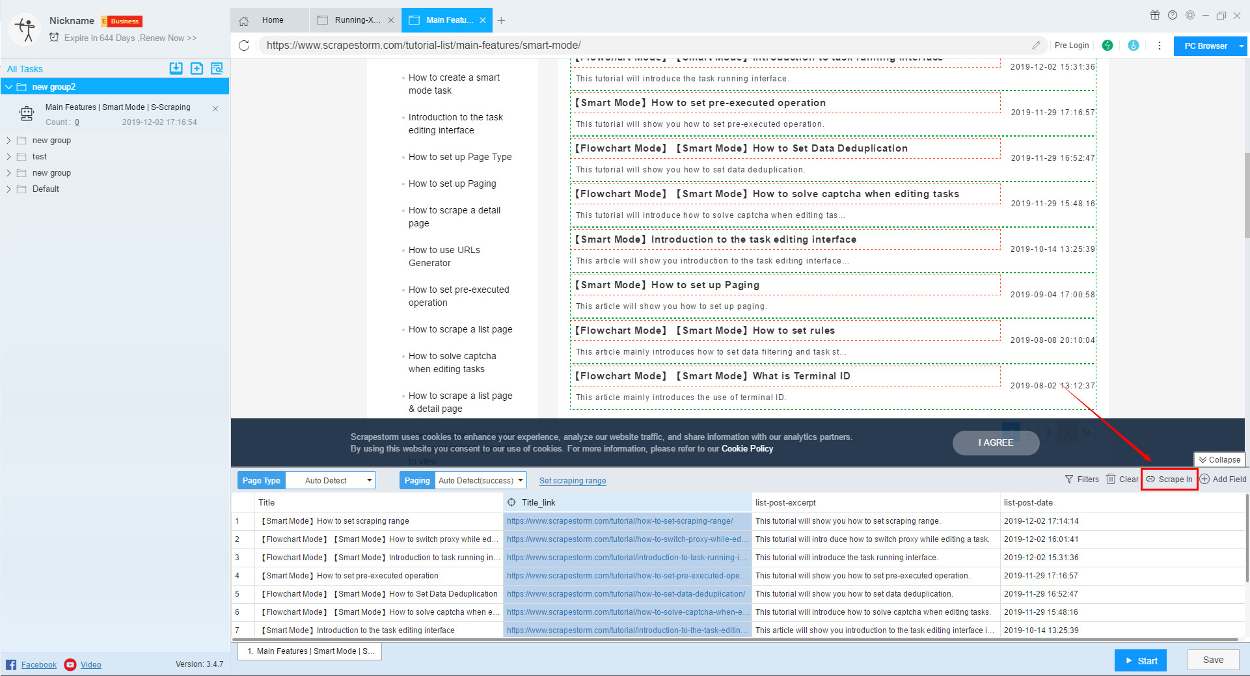1250x676 pixels.
Task: Open the Cookie Policy link
Action: pyautogui.click(x=747, y=448)
